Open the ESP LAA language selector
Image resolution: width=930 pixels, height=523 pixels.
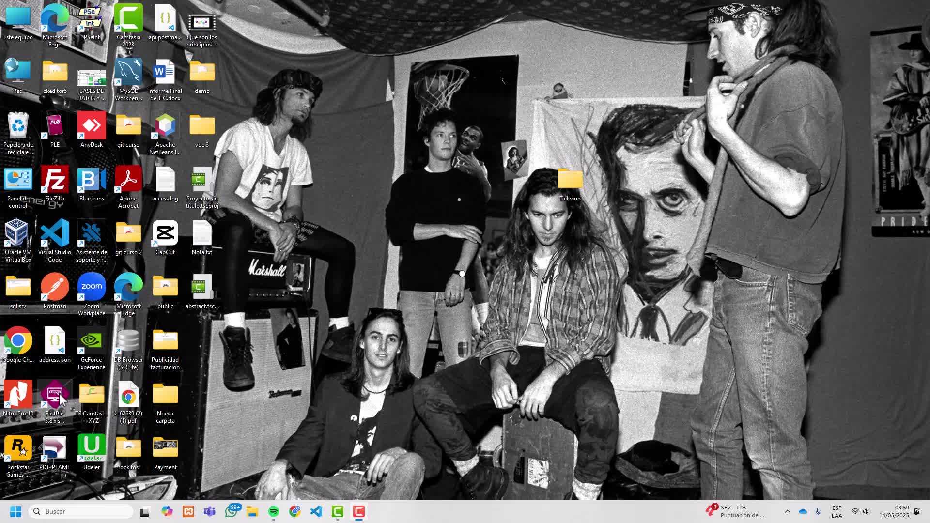click(837, 511)
